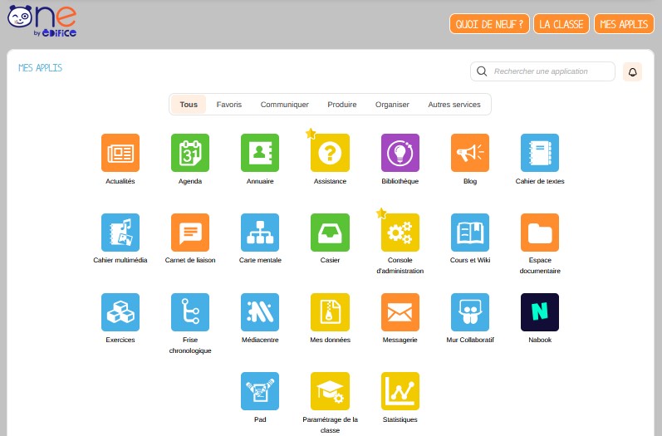Open the Carte mentale app
The width and height of the screenshot is (662, 436).
tap(260, 233)
